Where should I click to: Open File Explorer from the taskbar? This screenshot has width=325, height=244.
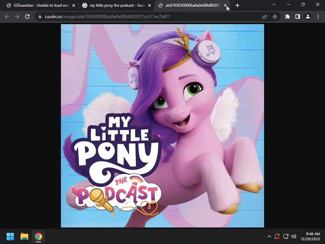[24, 236]
